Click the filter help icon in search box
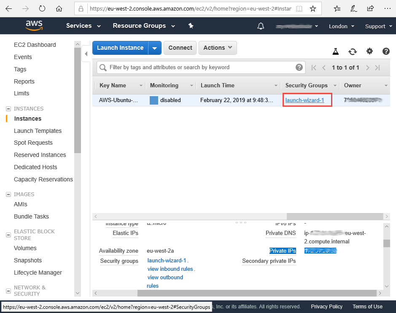The width and height of the screenshot is (396, 313). (299, 67)
